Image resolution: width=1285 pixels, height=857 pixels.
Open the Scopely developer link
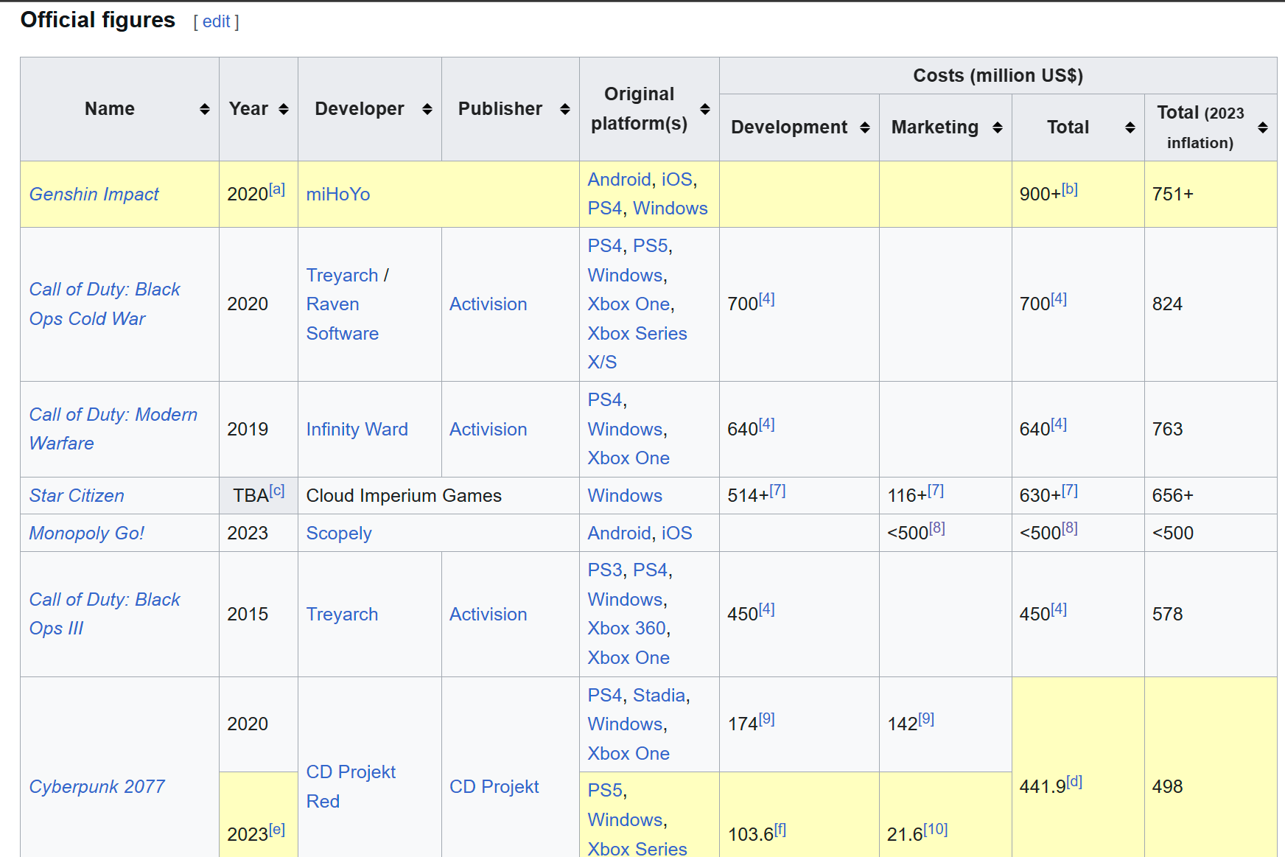point(338,533)
